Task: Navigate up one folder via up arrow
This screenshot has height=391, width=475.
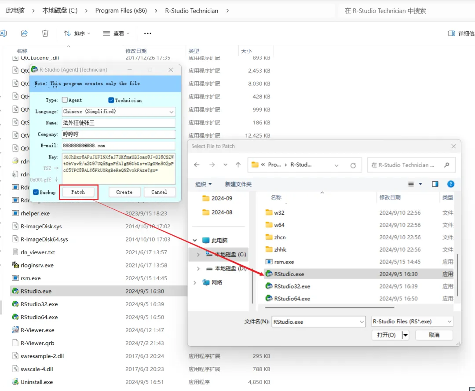Action: click(238, 164)
